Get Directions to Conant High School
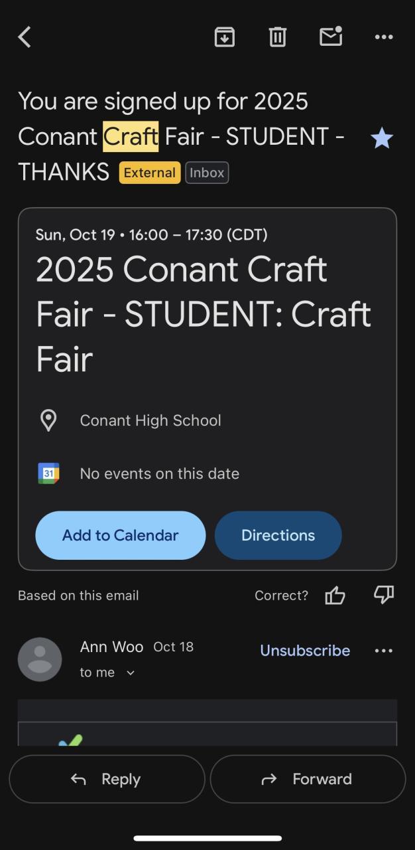415x850 pixels. (278, 535)
